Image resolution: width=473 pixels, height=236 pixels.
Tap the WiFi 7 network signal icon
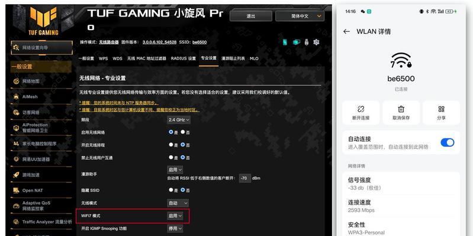pyautogui.click(x=401, y=60)
